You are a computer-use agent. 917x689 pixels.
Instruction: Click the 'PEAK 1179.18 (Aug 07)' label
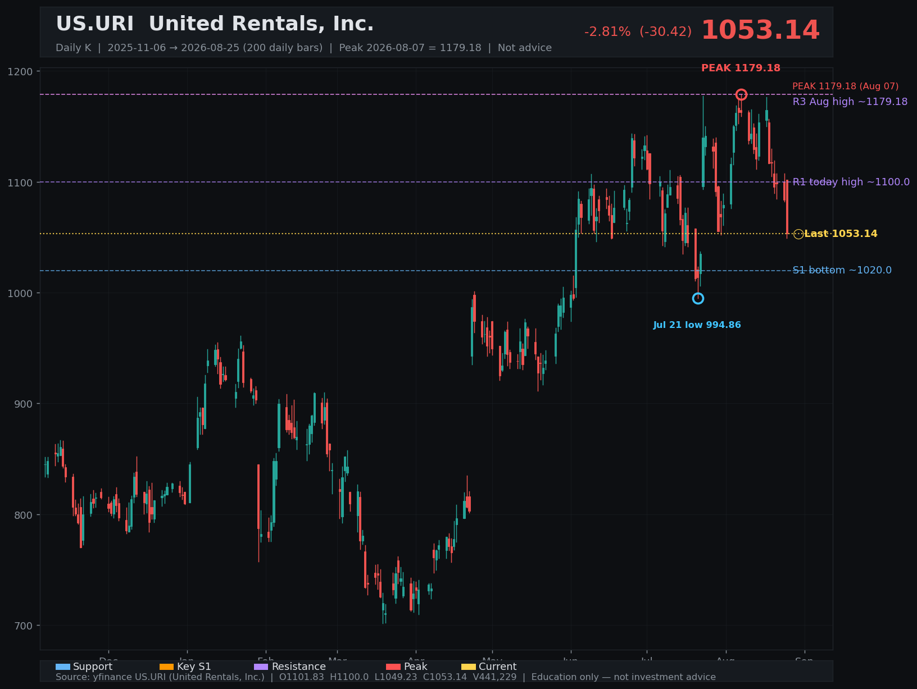pyautogui.click(x=845, y=86)
